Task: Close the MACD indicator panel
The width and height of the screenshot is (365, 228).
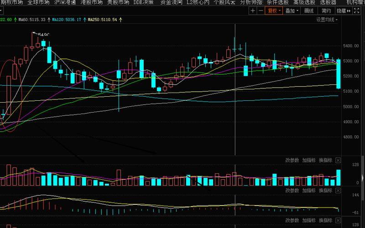Action: (x=338, y=191)
